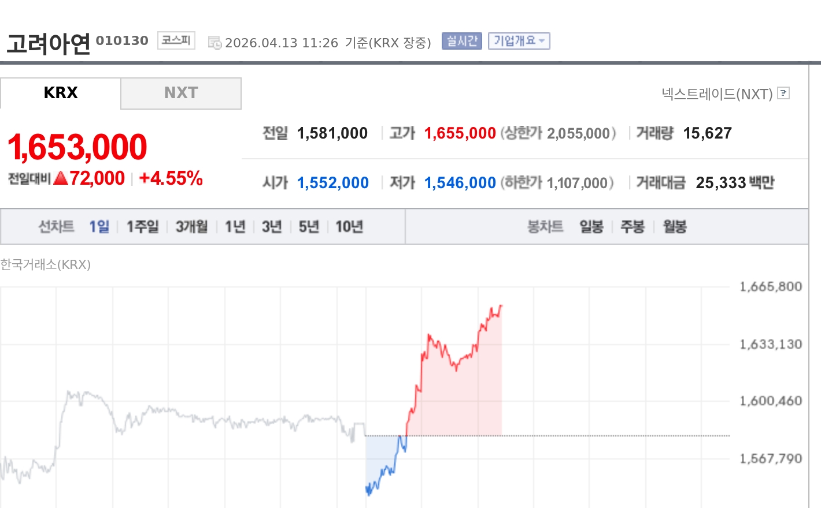Click the red up-triangle change indicator

click(61, 178)
